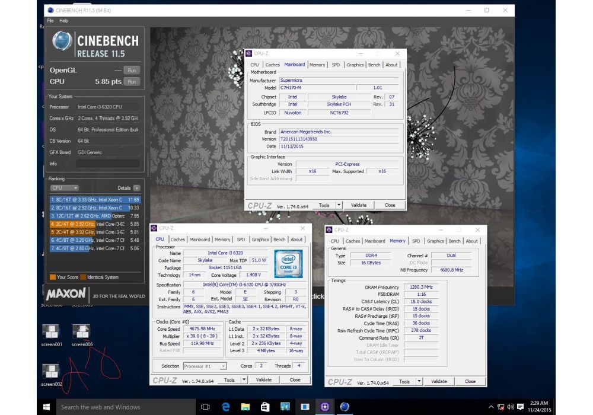
Task: Click the Details arrow in the Ranking panel
Action: [136, 188]
